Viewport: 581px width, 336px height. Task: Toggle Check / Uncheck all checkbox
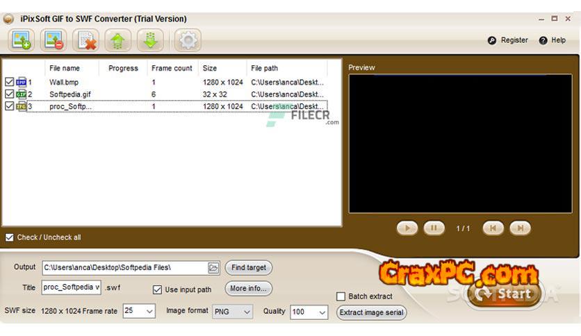pyautogui.click(x=9, y=237)
